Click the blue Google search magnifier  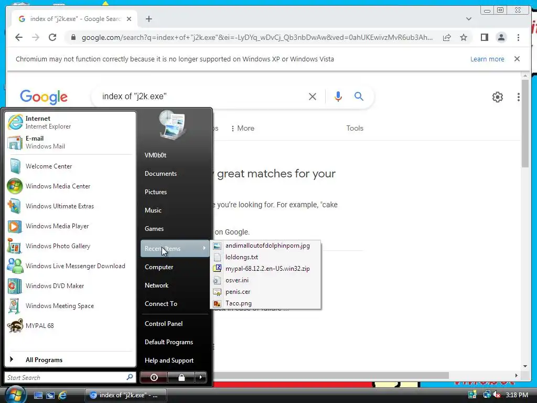(x=359, y=97)
